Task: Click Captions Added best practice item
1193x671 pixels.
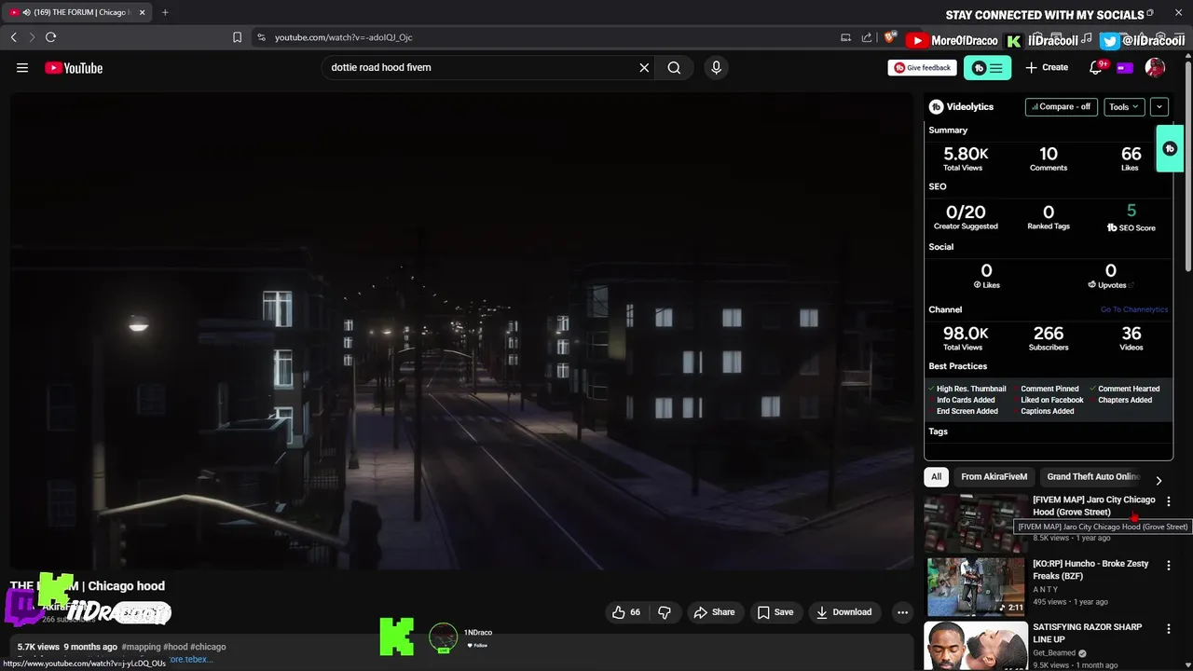Action: tap(1047, 411)
